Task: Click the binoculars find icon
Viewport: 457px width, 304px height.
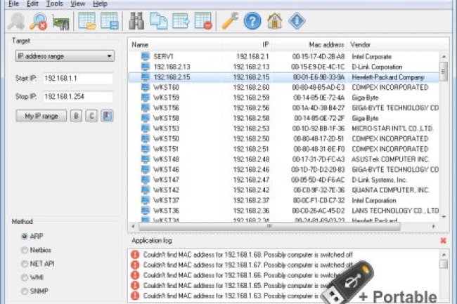Action: tap(135, 21)
